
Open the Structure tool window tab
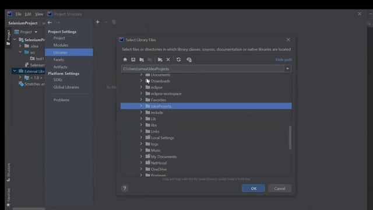(x=9, y=172)
